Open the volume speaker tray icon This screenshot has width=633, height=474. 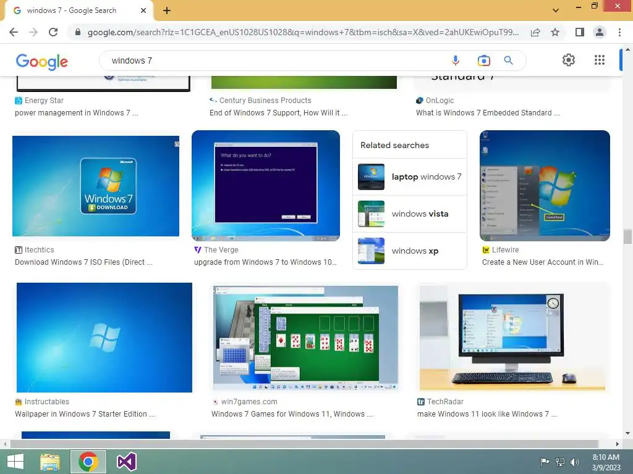575,462
